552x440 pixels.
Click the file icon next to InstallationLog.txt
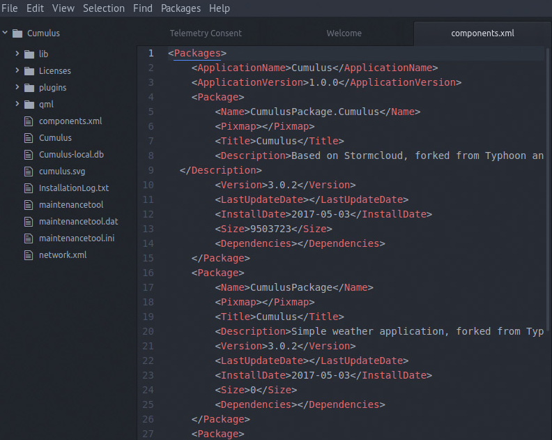(x=28, y=188)
